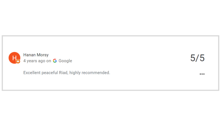
Task: Click the word Excellent in the review
Action: point(32,73)
